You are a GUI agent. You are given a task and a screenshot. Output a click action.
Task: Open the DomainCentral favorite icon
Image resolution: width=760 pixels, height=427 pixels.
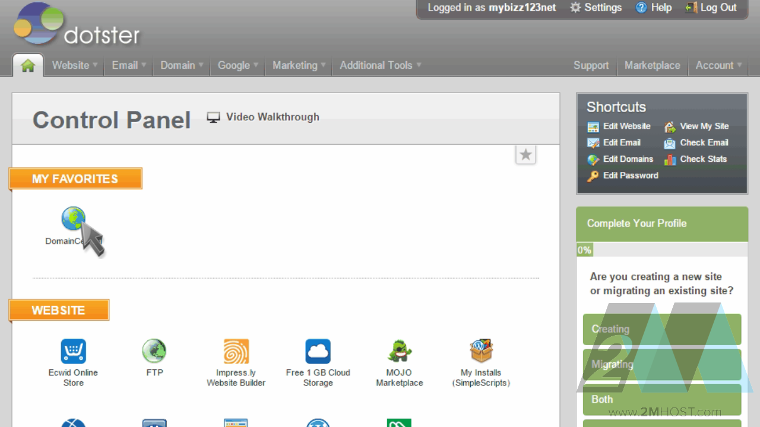pos(74,219)
